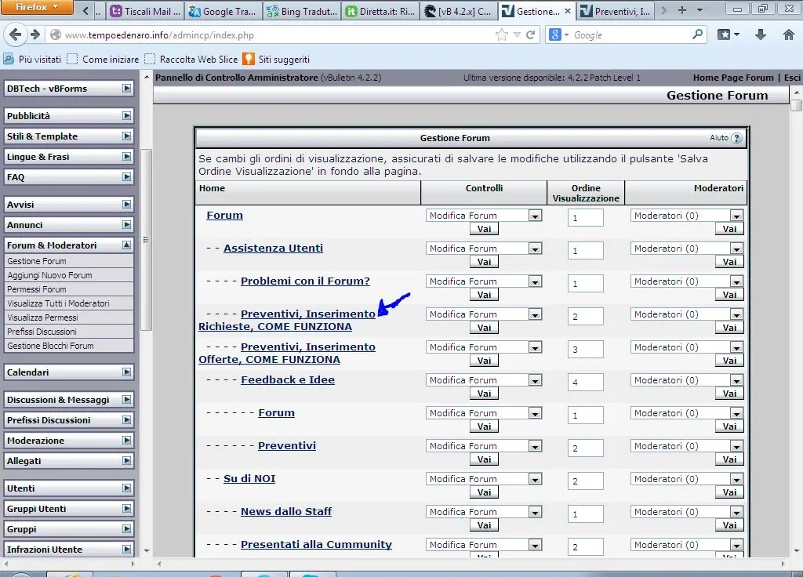
Task: Open the bookmarks menu icon in toolbar
Action: [728, 34]
